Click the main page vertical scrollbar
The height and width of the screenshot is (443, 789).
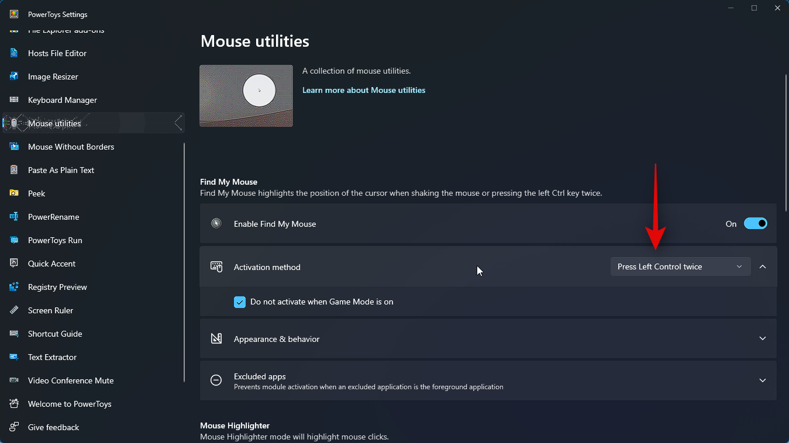tap(786, 143)
